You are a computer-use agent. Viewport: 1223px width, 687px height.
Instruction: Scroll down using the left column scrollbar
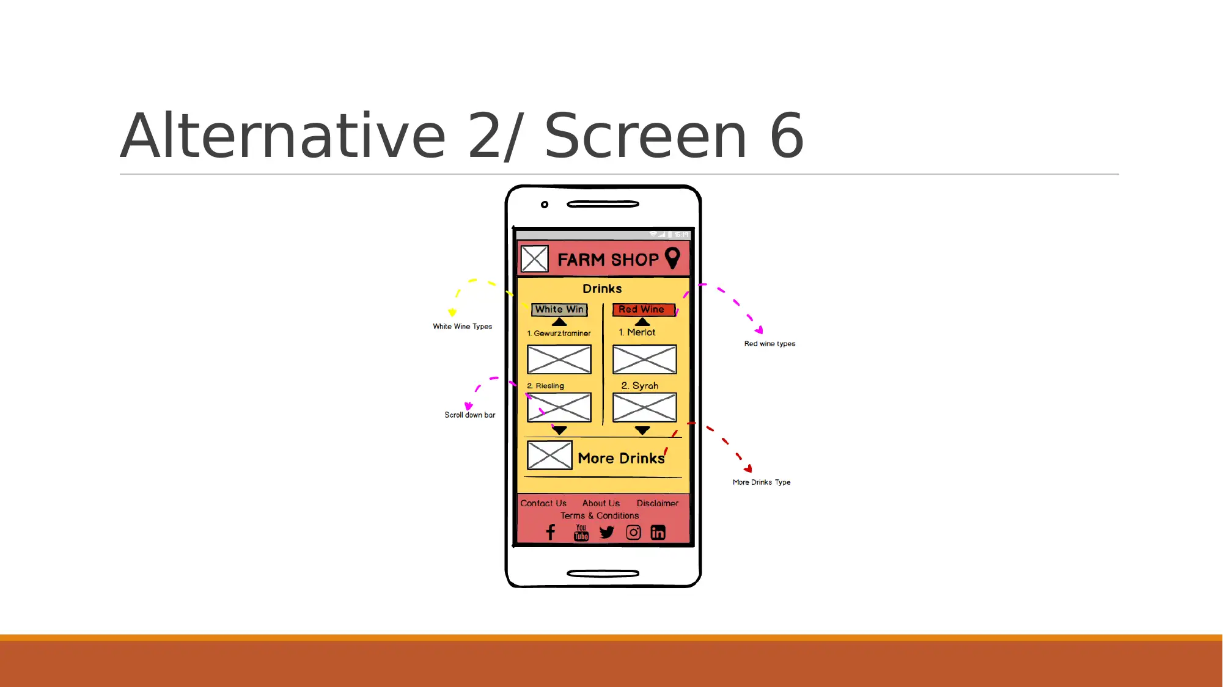(559, 429)
